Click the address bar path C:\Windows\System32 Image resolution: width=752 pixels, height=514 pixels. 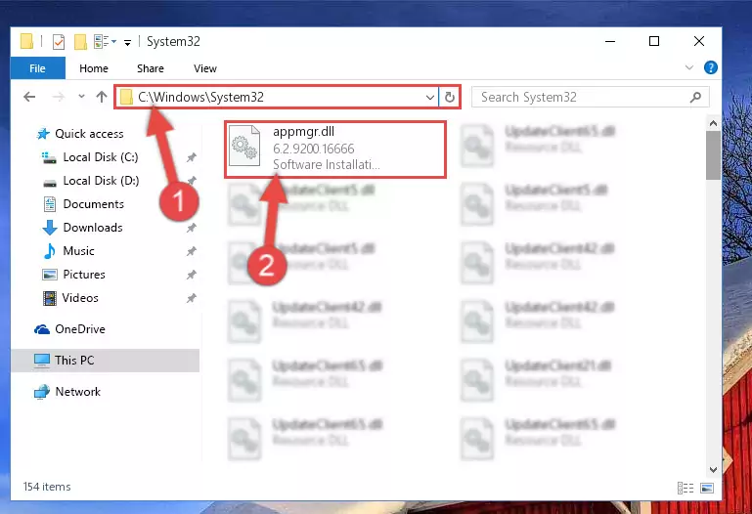point(200,98)
